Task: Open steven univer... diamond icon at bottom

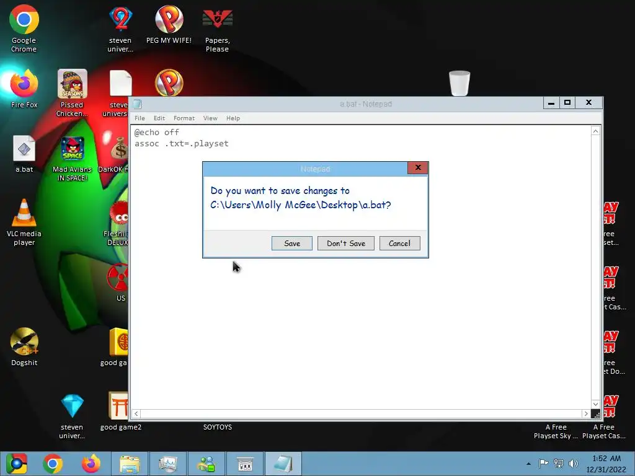Action: 72,417
